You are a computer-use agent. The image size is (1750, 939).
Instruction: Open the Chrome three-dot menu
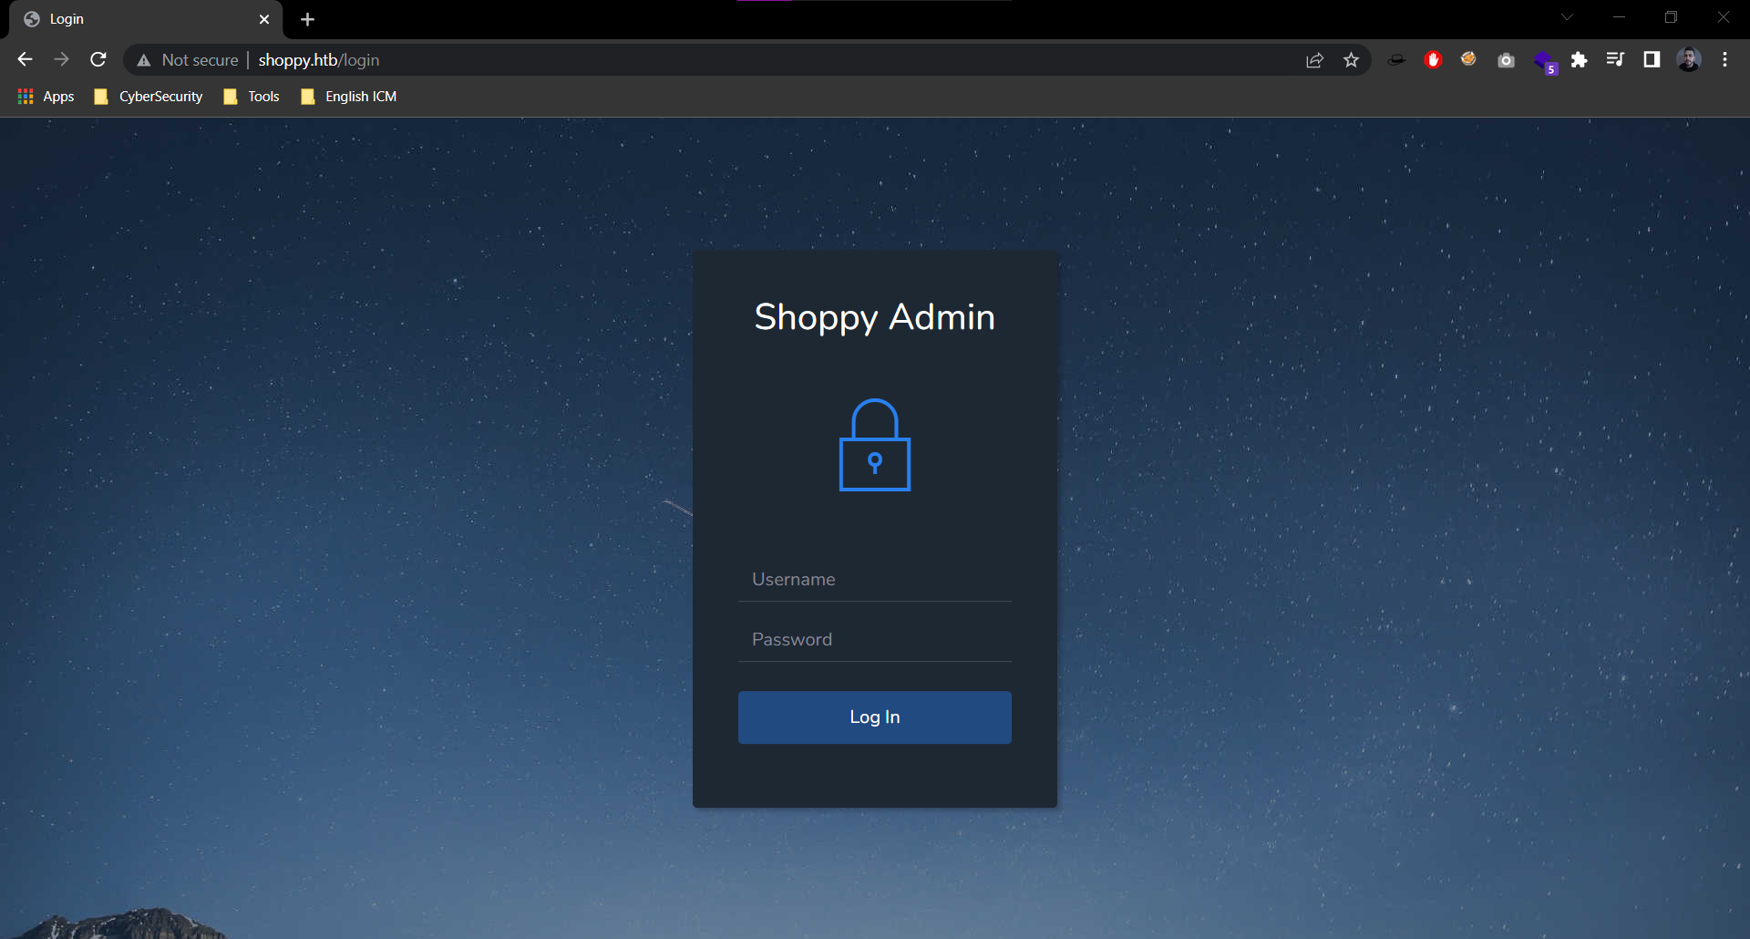(x=1724, y=60)
